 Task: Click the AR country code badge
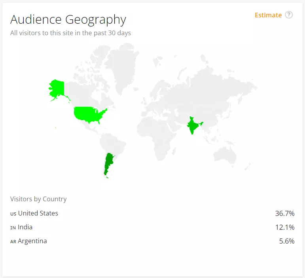[x=13, y=241]
